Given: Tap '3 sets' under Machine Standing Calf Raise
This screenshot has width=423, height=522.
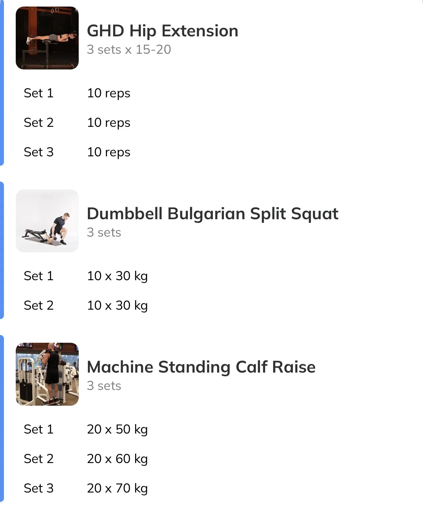Looking at the screenshot, I should point(104,386).
